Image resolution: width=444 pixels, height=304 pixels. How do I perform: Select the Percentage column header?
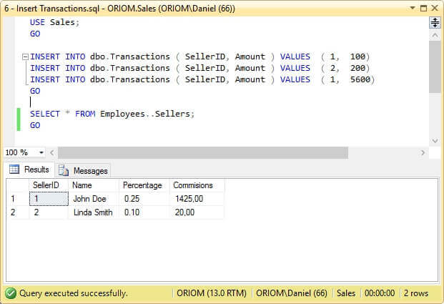click(x=144, y=185)
